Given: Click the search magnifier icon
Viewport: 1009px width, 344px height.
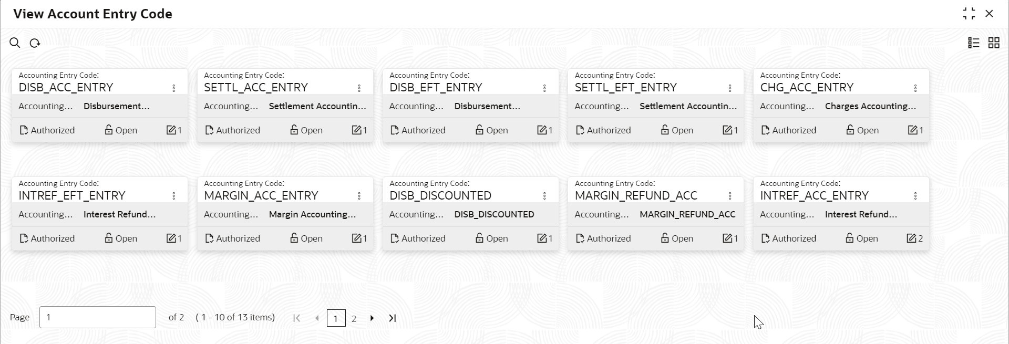Looking at the screenshot, I should click(x=15, y=43).
